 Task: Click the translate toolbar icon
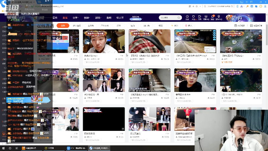(252, 6)
